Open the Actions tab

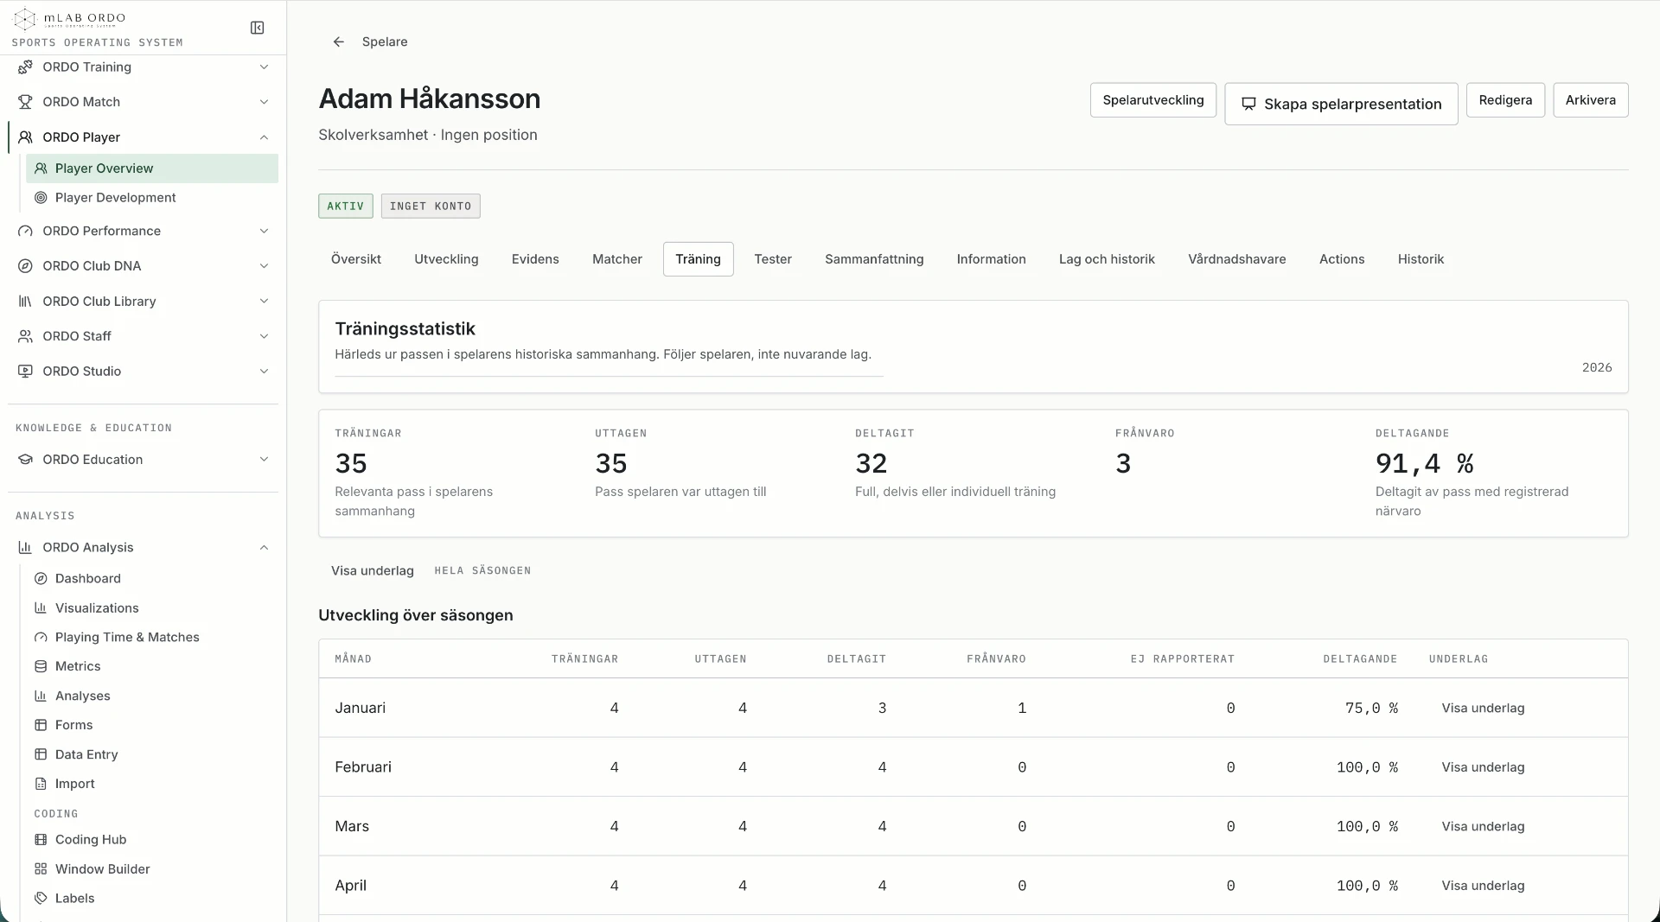pos(1342,259)
